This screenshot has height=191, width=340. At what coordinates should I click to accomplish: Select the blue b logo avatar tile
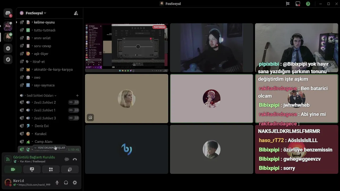tap(126, 149)
